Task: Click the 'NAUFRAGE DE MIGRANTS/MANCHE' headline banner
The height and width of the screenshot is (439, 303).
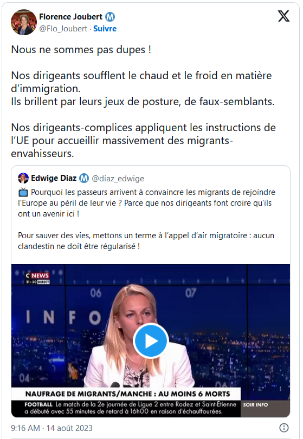Action: [126, 394]
